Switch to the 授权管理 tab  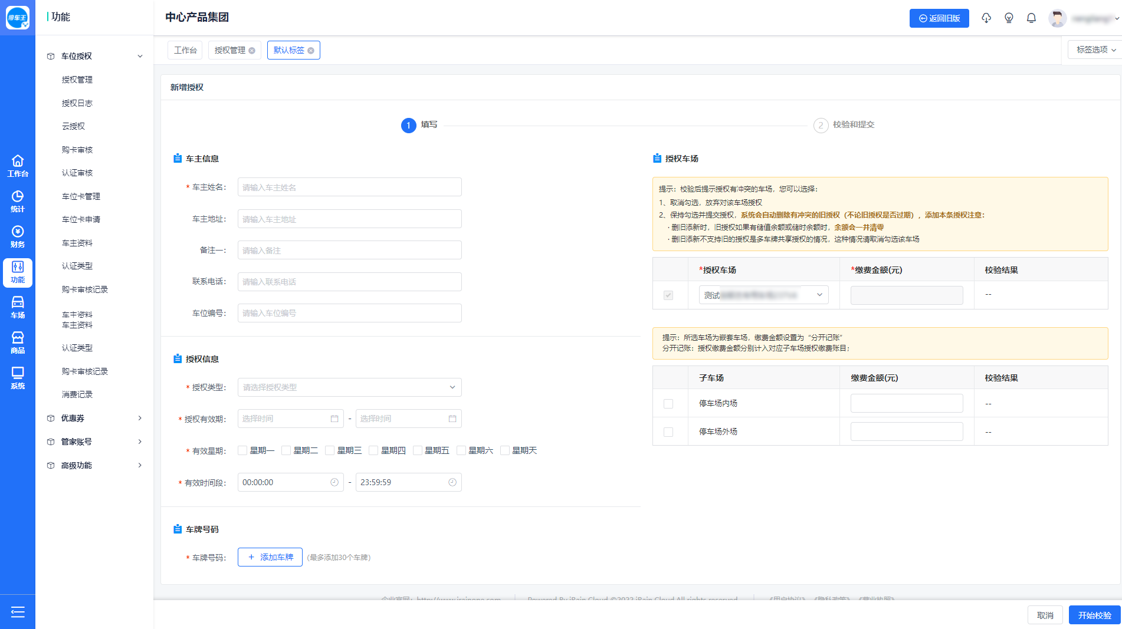pyautogui.click(x=230, y=50)
